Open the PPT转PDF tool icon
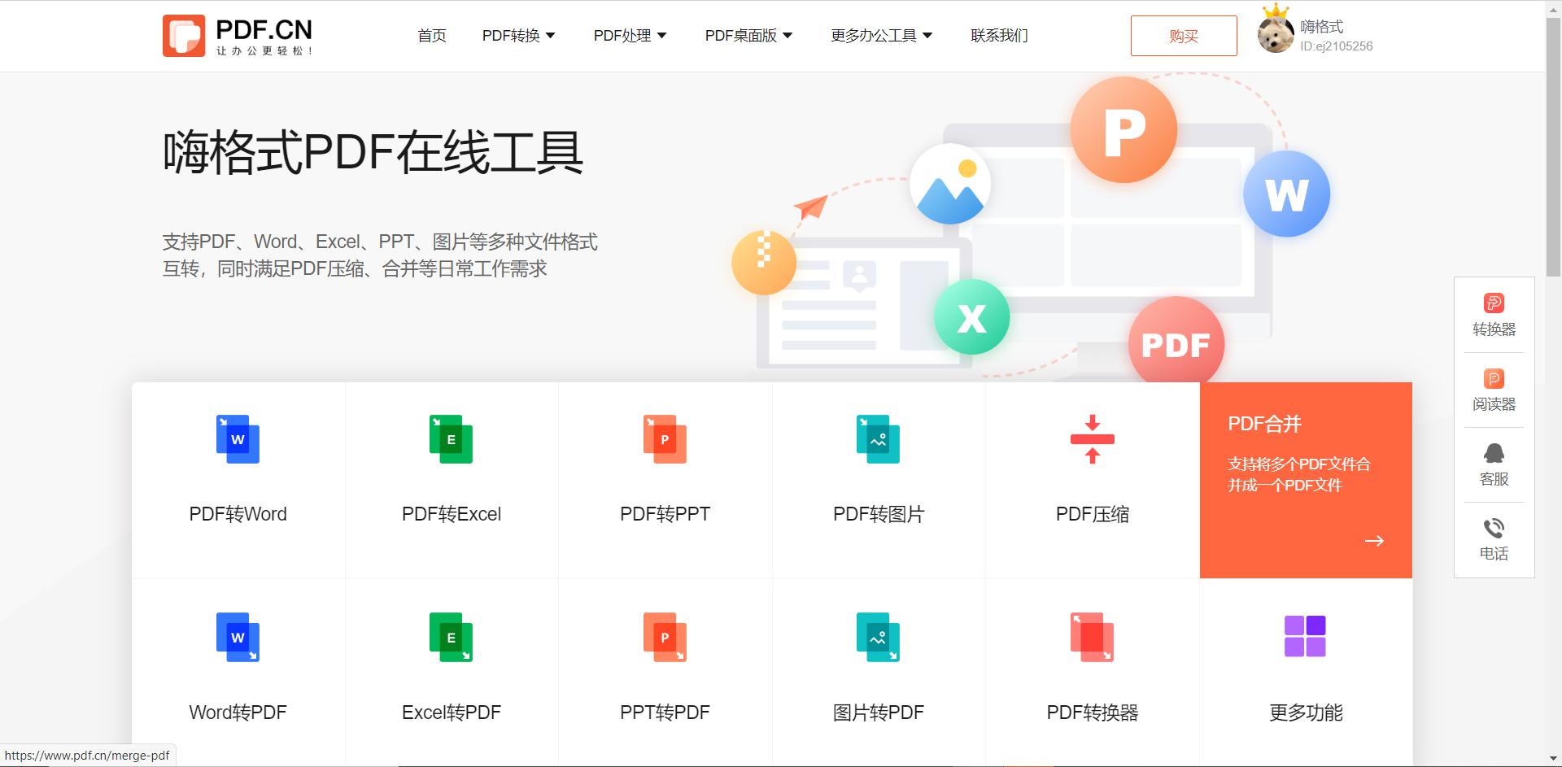This screenshot has height=767, width=1562. (x=665, y=637)
